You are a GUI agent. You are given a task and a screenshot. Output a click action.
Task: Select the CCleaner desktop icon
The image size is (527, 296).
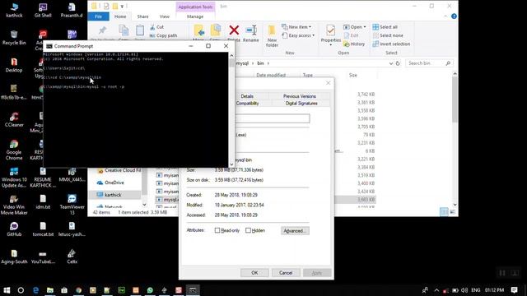point(14,119)
